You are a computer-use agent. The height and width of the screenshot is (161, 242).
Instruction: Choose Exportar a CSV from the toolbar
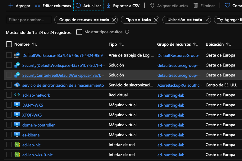pyautogui.click(x=123, y=6)
